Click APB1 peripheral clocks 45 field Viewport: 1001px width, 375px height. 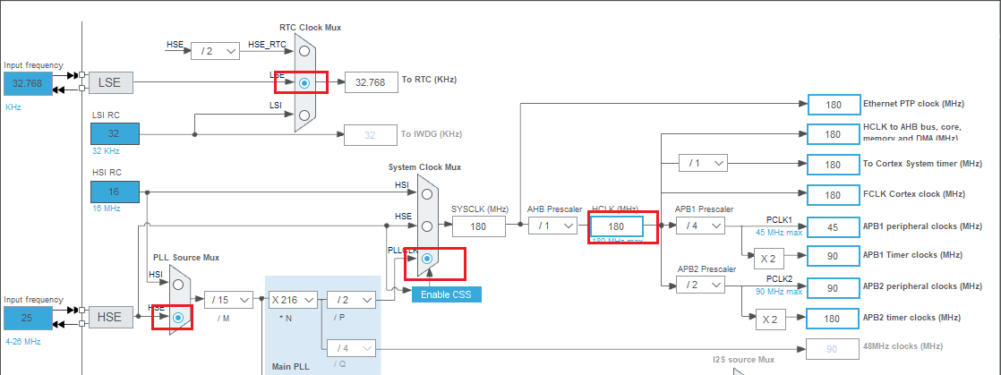tap(833, 227)
